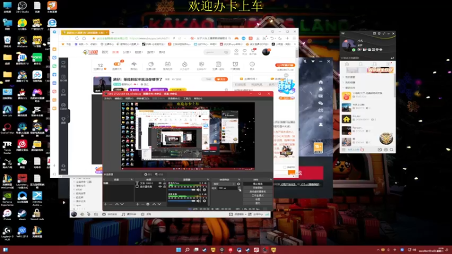
Task: Open Douyu watch history clock icon
Action: [236, 51]
